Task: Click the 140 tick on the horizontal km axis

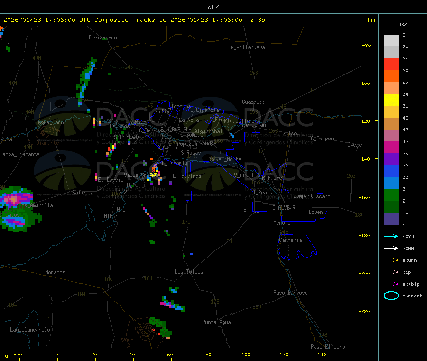Action: tap(322, 354)
